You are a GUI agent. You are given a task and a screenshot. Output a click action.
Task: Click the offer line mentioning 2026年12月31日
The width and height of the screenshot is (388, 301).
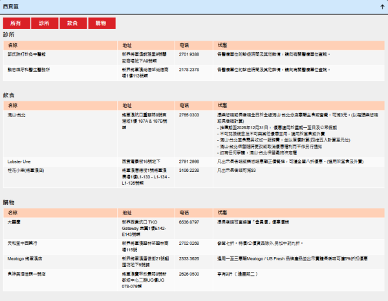pyautogui.click(x=277, y=127)
